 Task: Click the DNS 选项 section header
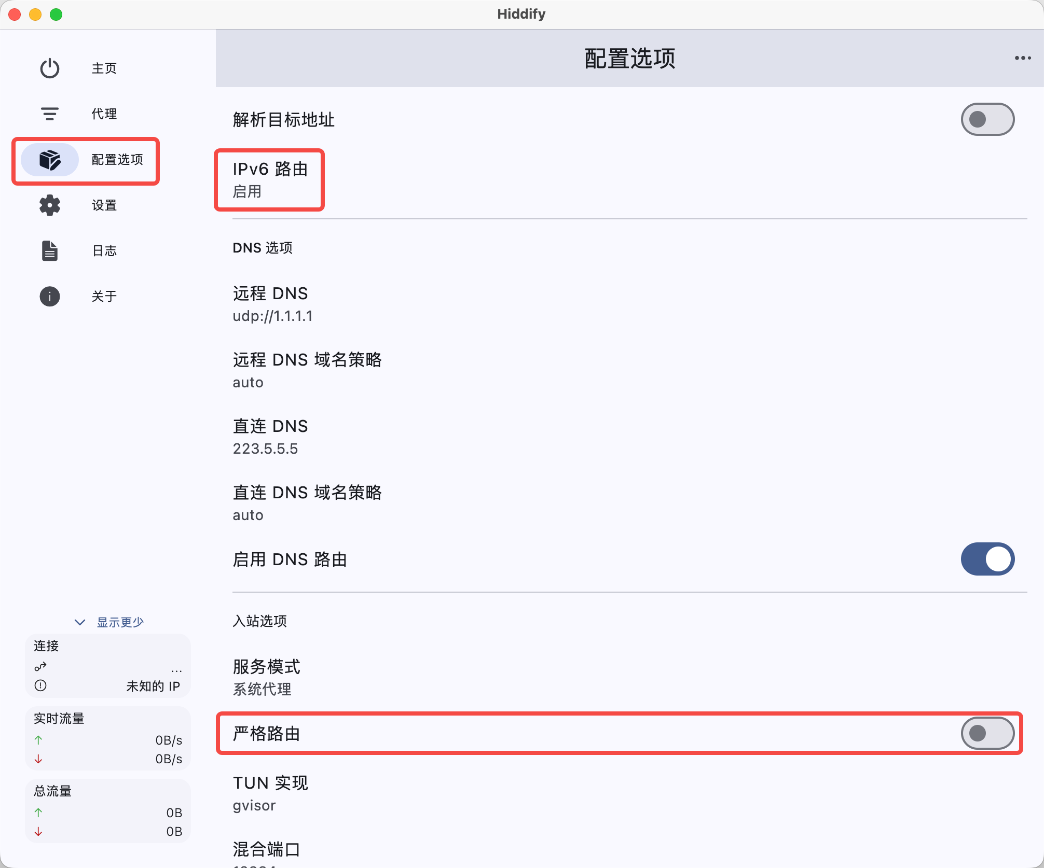pos(263,248)
